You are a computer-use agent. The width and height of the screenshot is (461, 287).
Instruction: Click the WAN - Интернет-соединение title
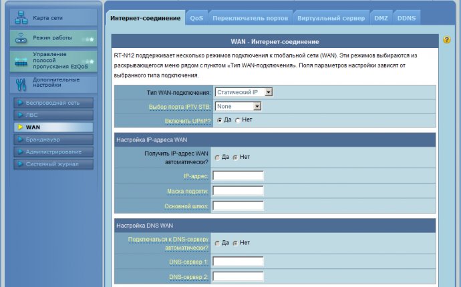[x=275, y=41]
